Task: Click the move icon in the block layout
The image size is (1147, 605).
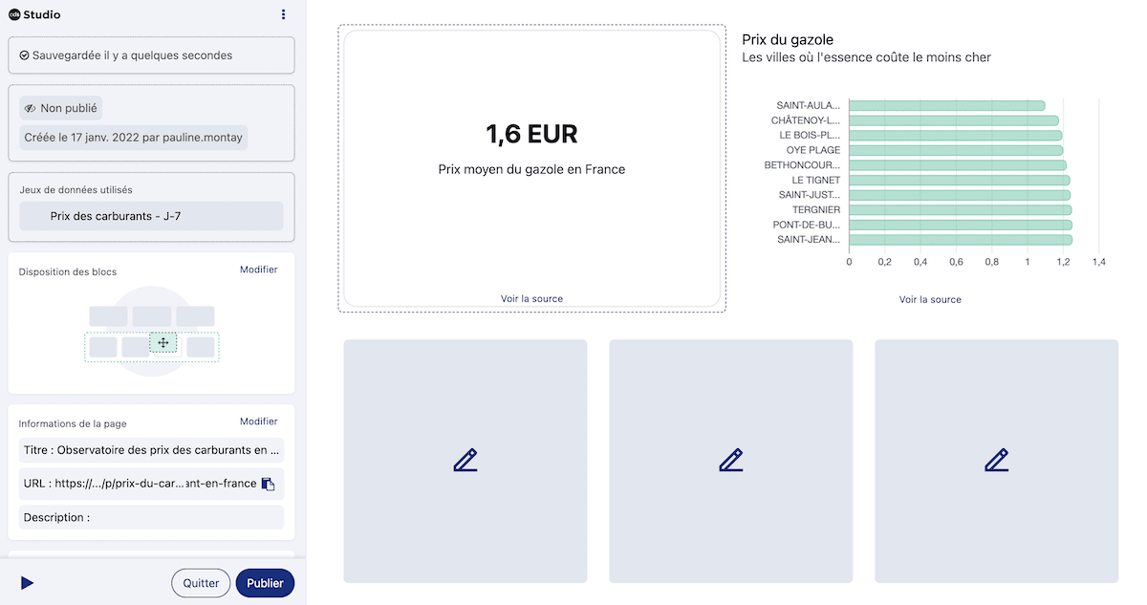Action: 163,342
